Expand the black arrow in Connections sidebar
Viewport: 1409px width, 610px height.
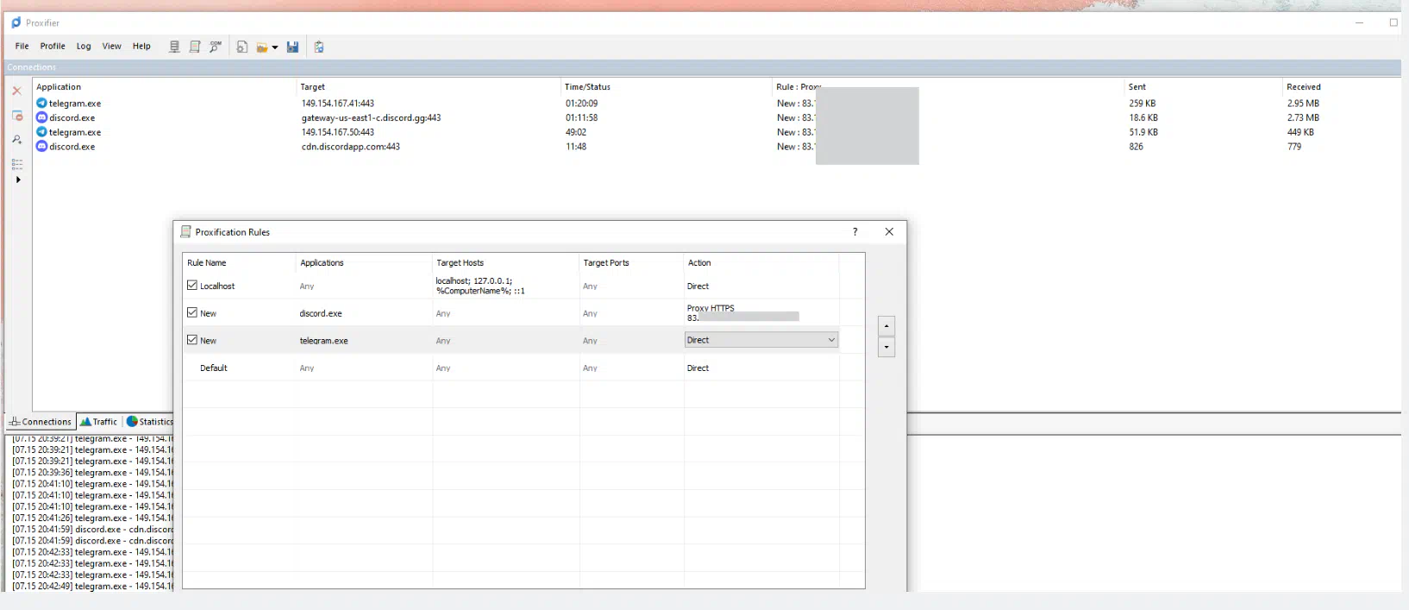[x=17, y=179]
